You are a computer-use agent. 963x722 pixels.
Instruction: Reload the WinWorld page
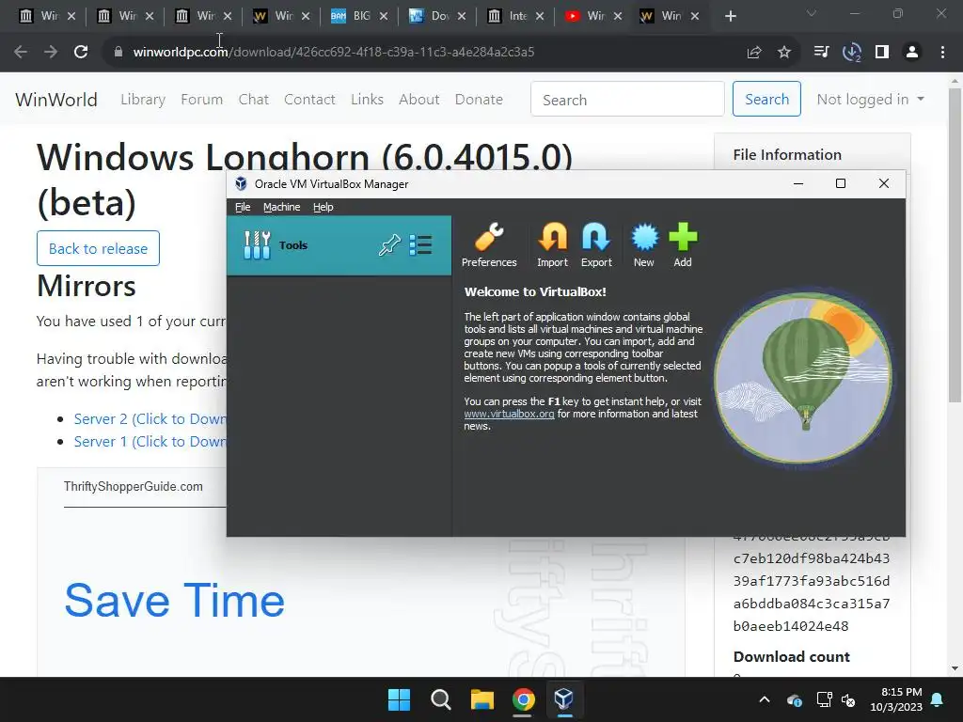click(81, 53)
